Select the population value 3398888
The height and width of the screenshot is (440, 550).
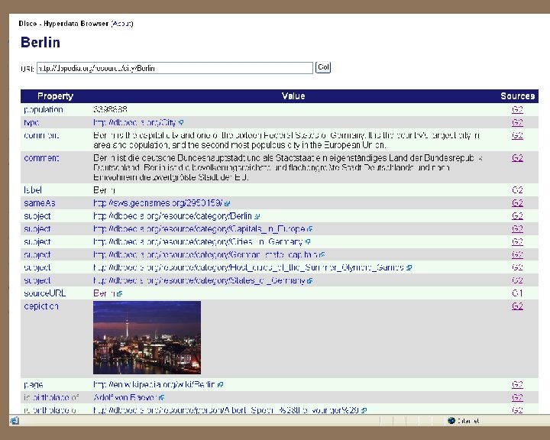point(110,109)
